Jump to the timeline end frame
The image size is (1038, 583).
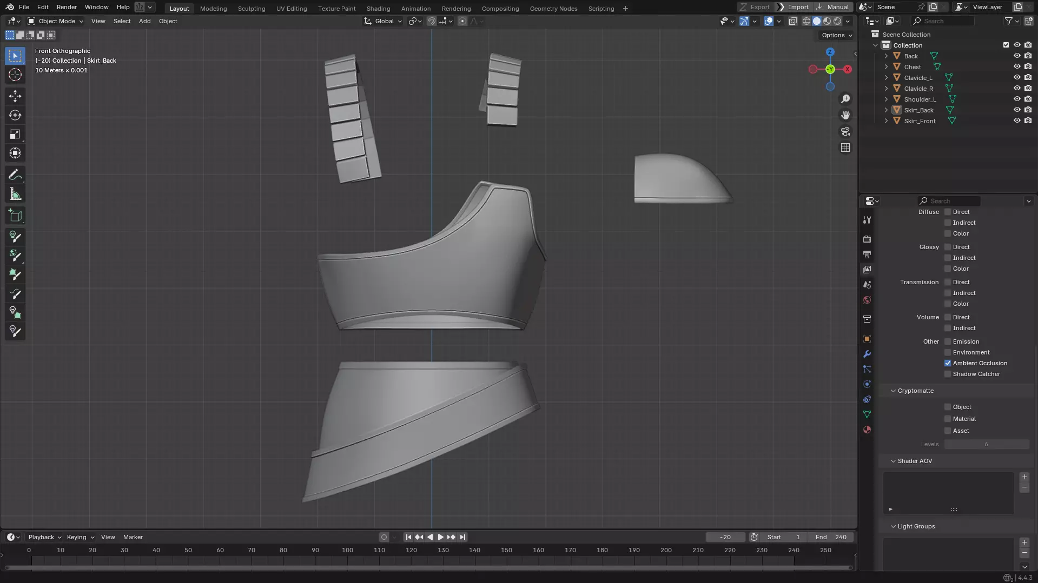[x=462, y=537]
